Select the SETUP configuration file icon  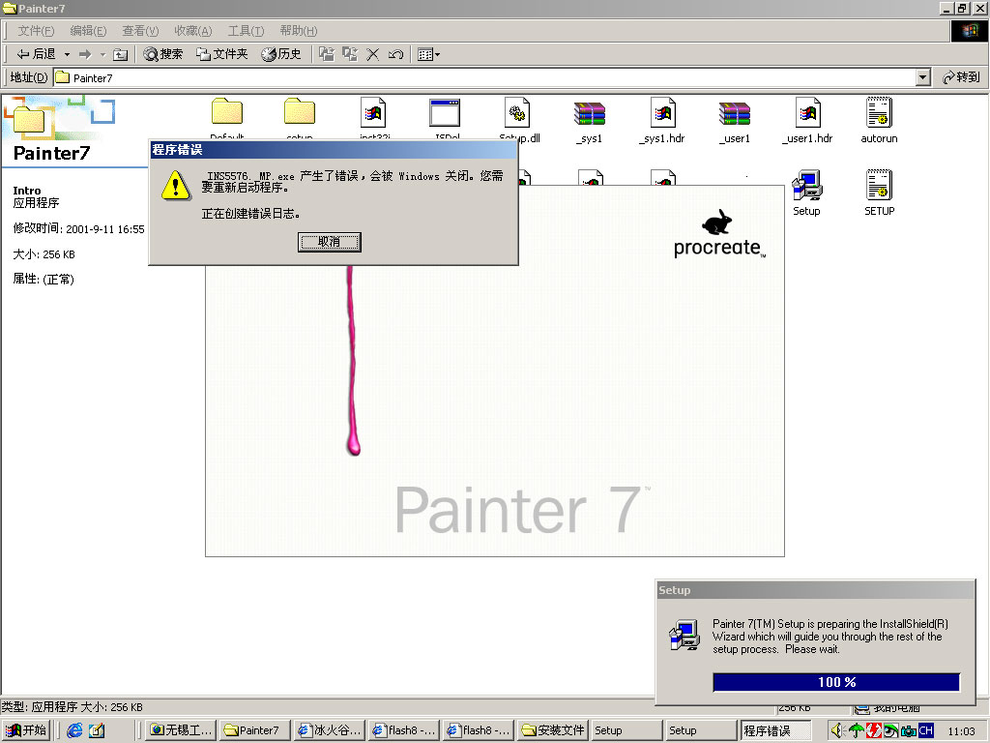(880, 185)
